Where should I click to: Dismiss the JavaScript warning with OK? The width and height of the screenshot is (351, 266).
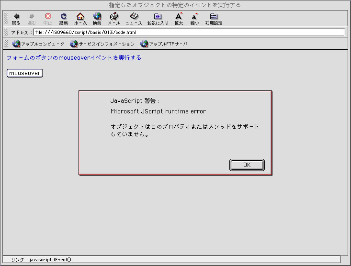coord(247,165)
